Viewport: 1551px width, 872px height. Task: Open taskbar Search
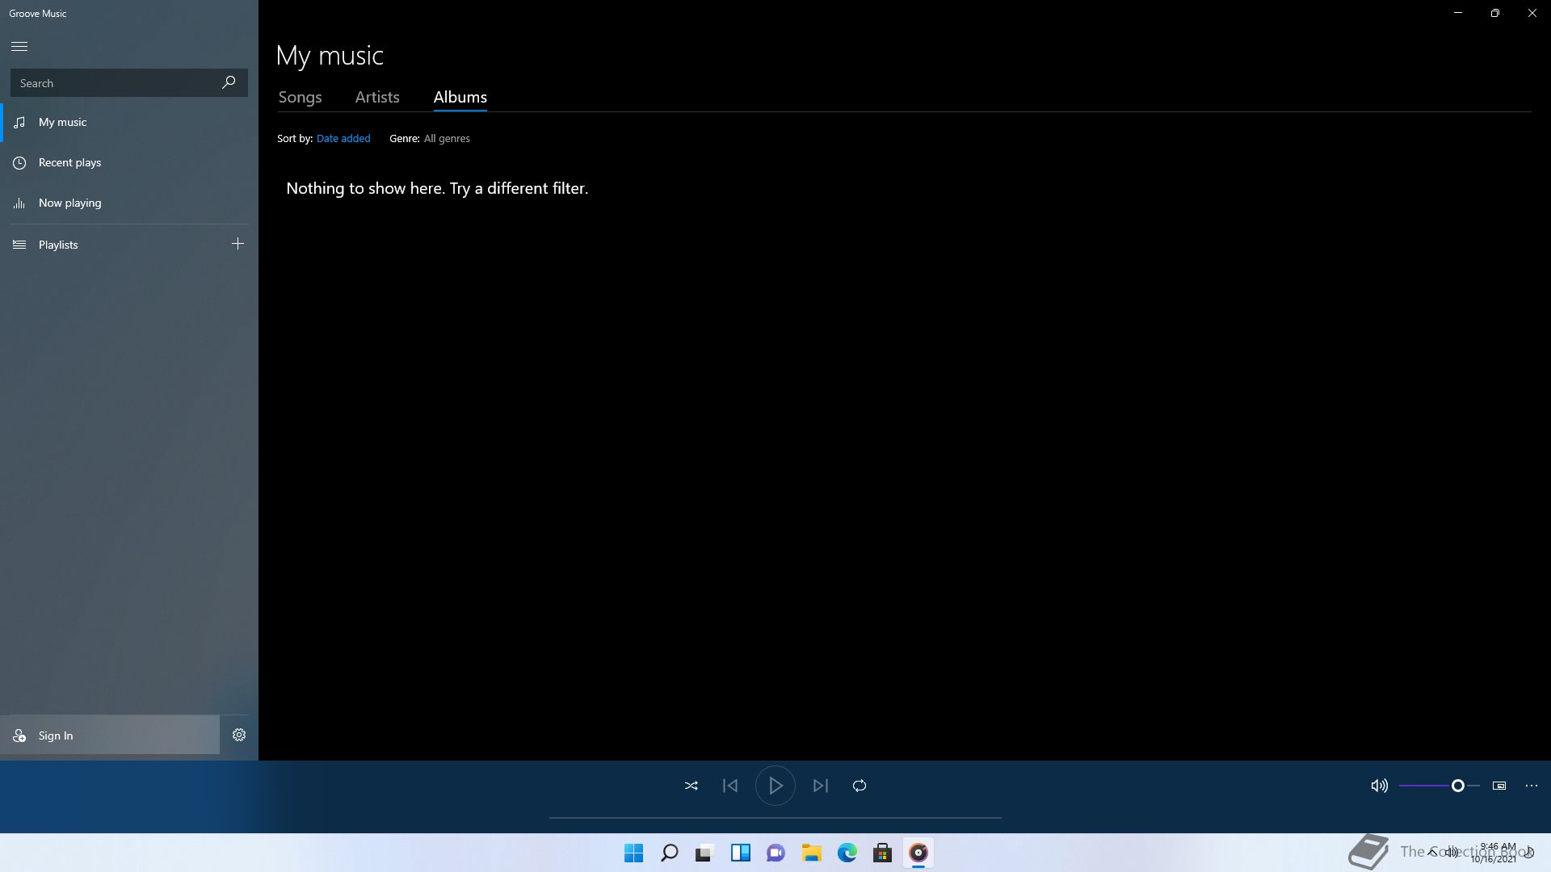tap(670, 853)
